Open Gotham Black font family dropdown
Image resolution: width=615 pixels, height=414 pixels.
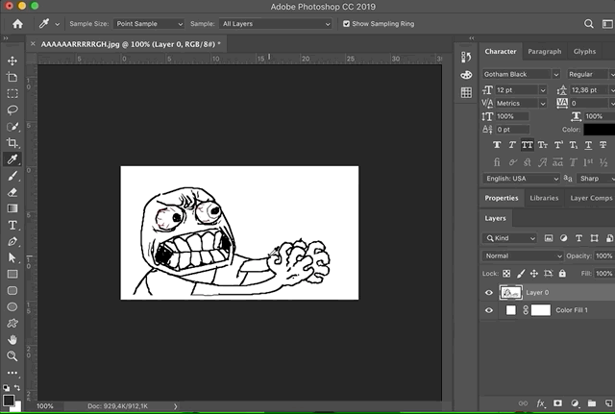point(521,74)
